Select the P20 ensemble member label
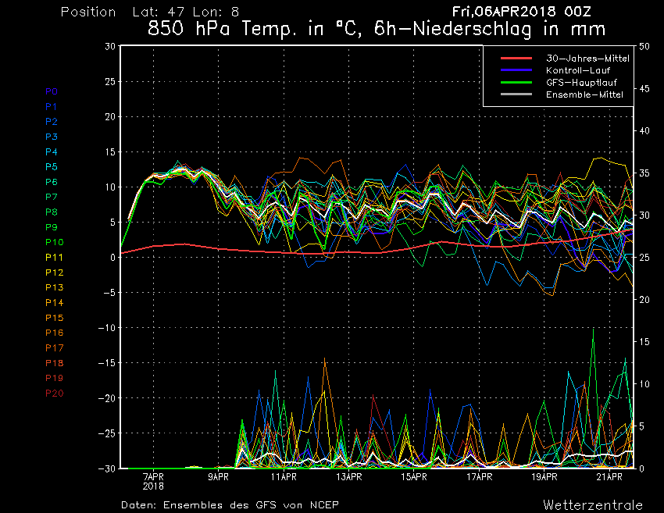Viewport: 664px width, 513px height. pyautogui.click(x=54, y=393)
